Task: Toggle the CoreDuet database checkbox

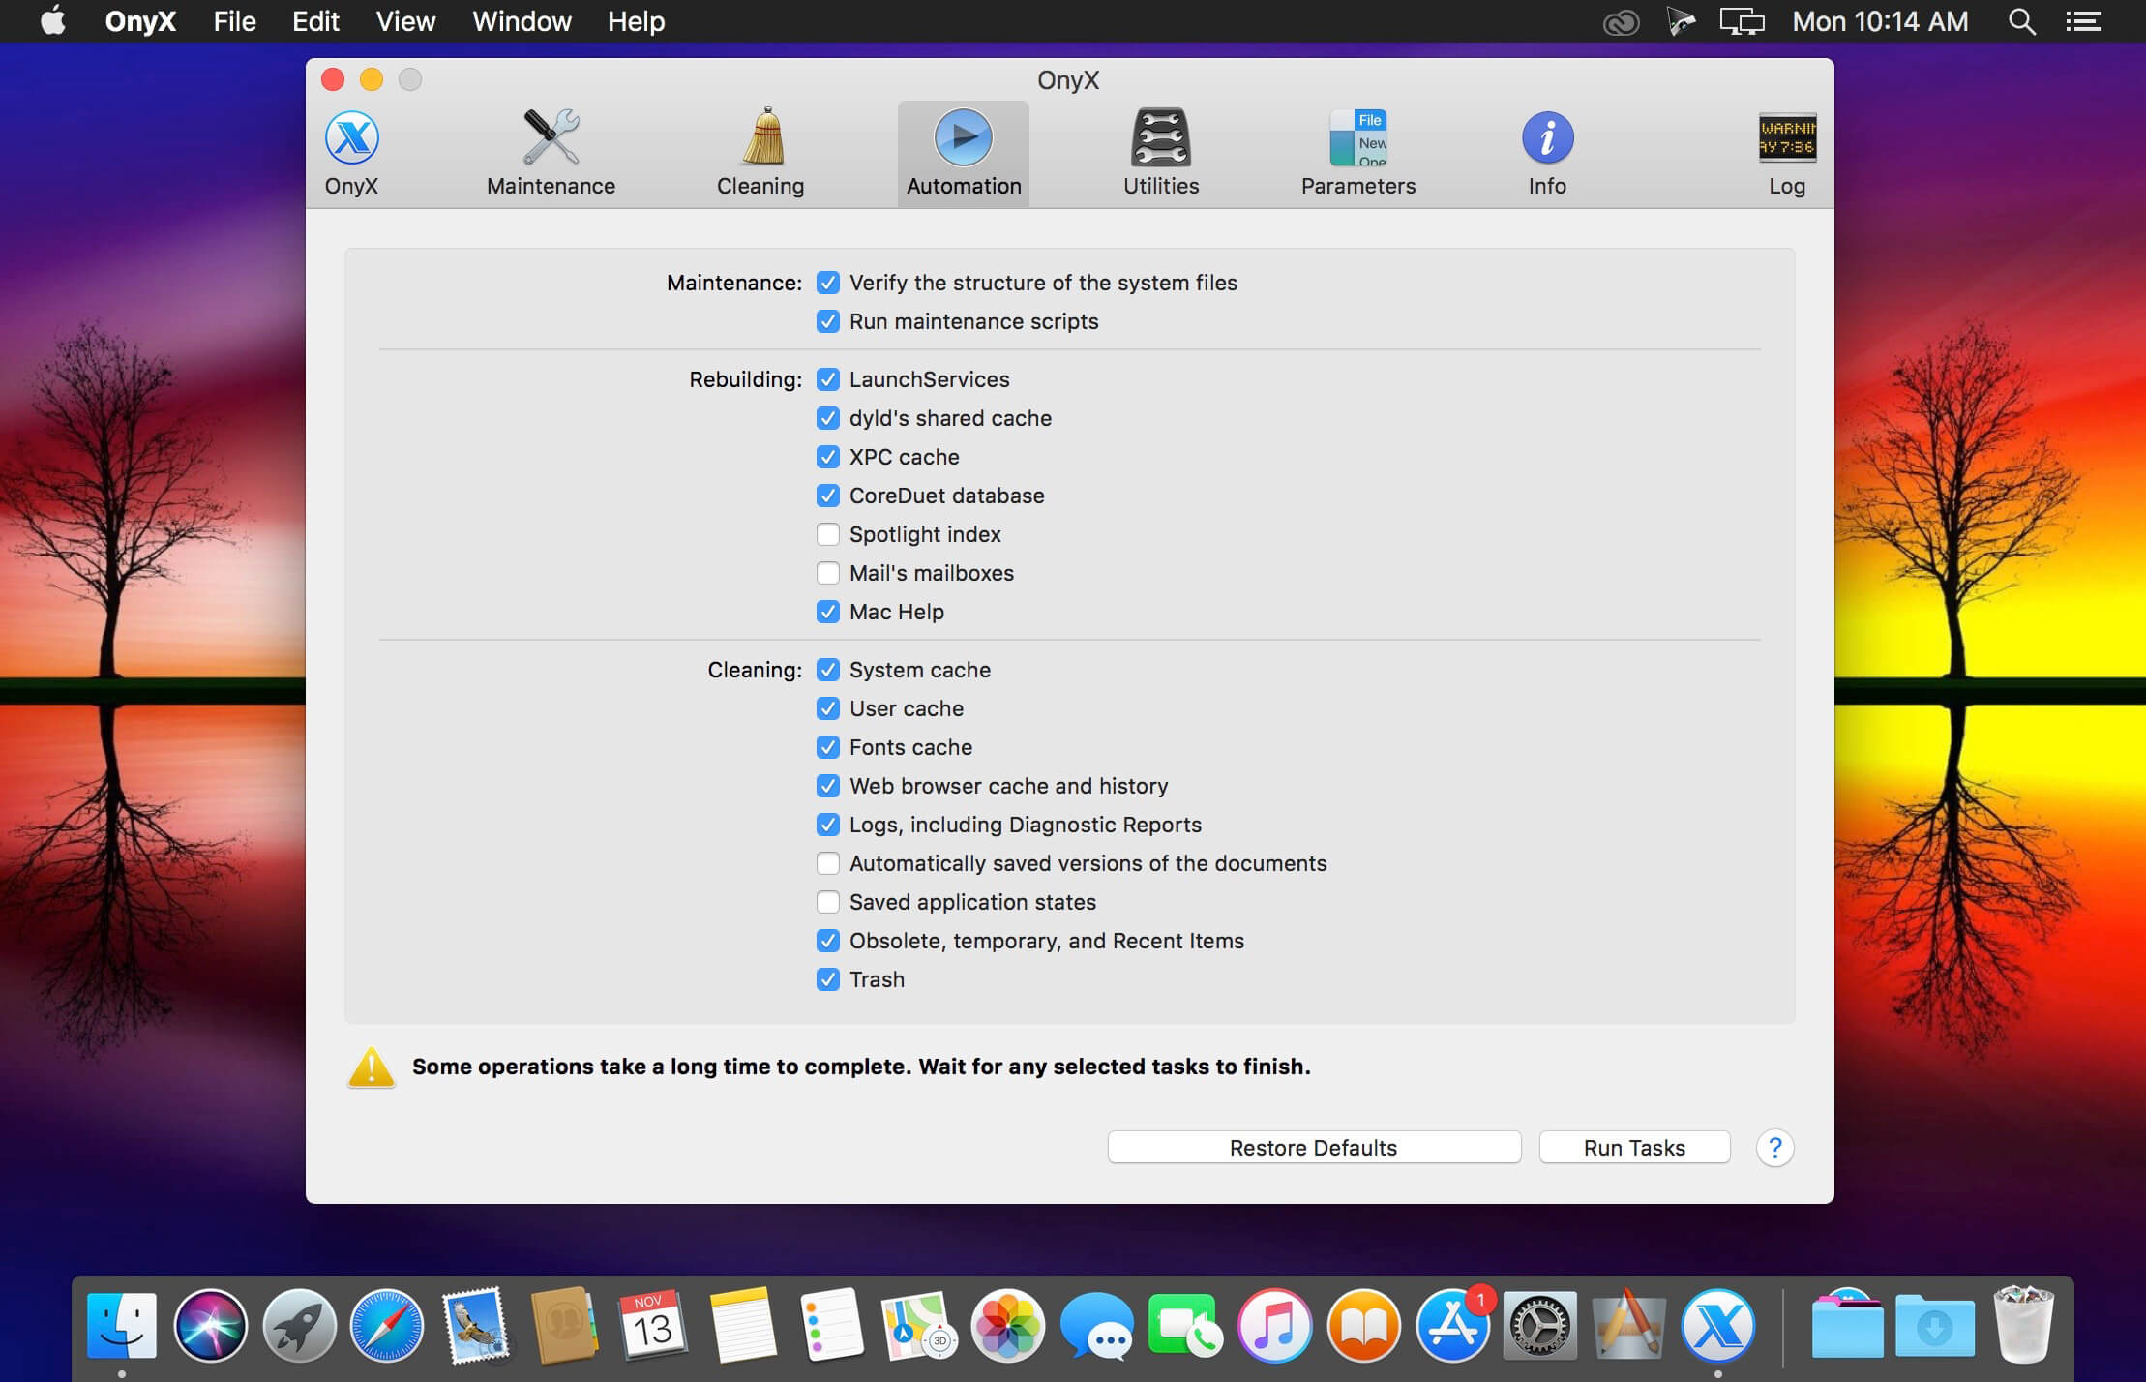Action: [828, 496]
